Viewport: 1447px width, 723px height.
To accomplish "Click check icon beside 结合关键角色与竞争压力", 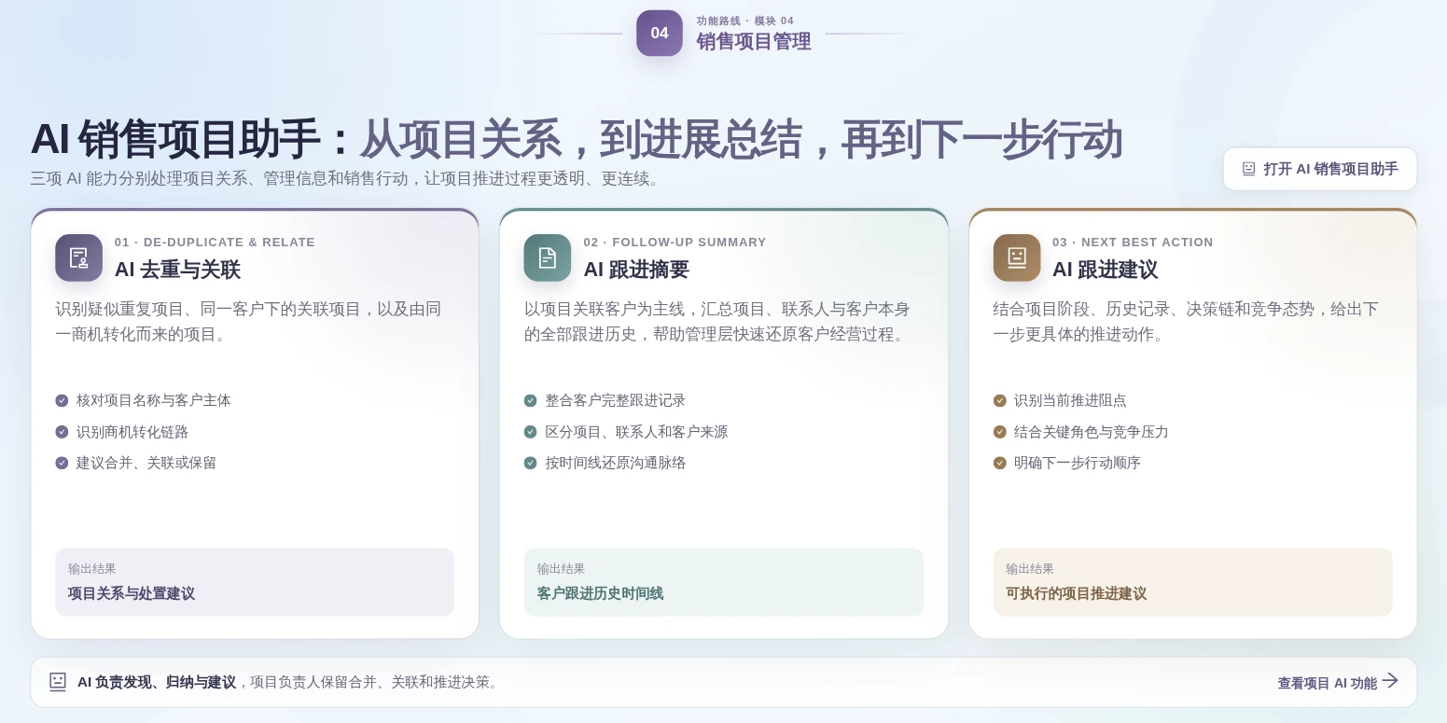I will [x=1000, y=432].
